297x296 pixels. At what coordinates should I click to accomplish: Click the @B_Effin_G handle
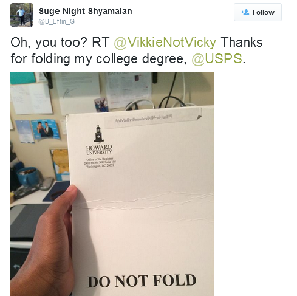(x=56, y=21)
